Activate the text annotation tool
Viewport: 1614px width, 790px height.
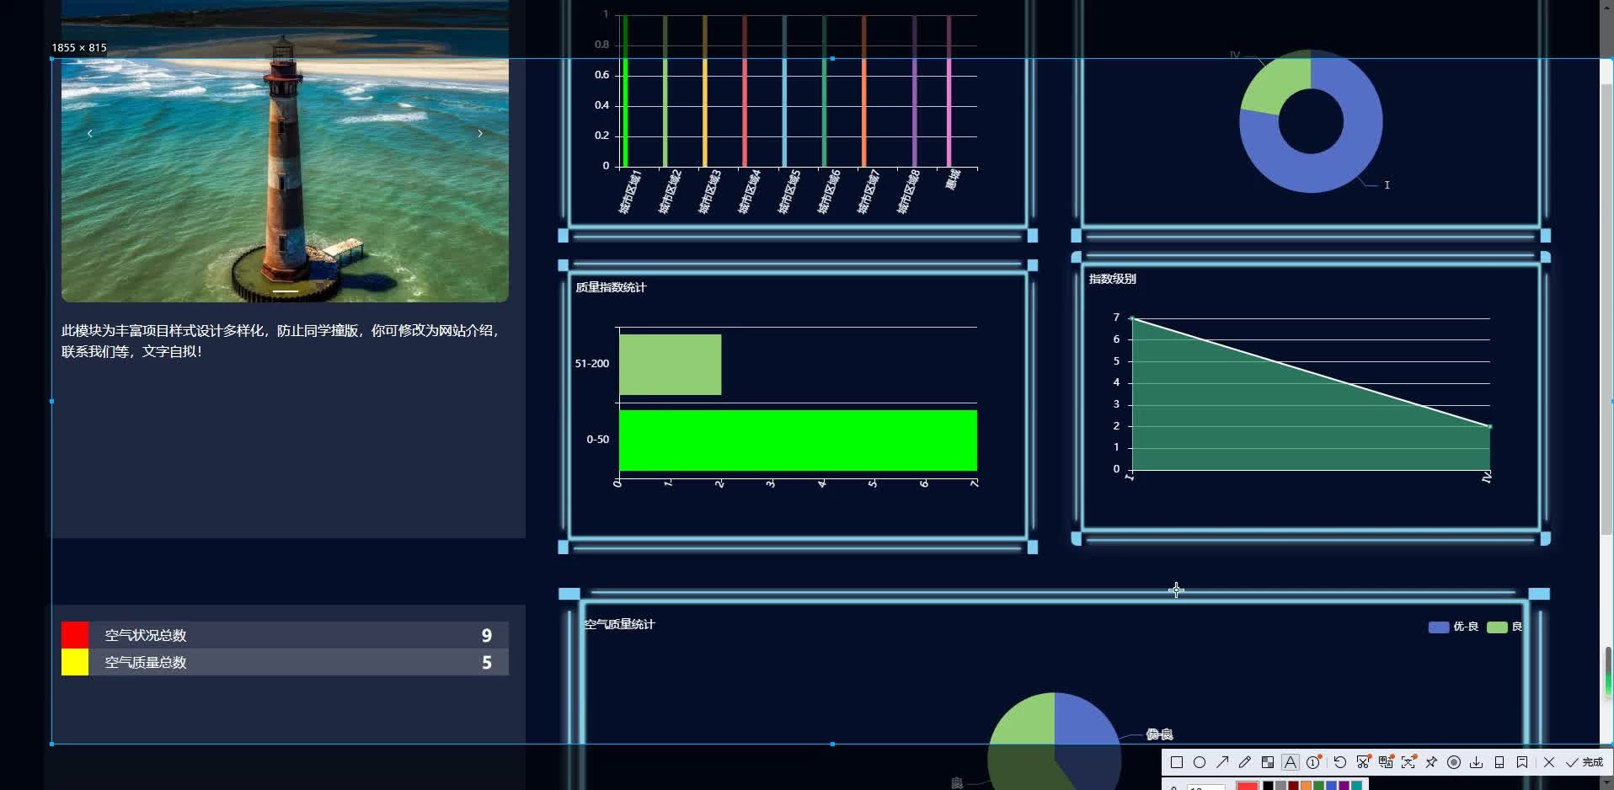1291,762
